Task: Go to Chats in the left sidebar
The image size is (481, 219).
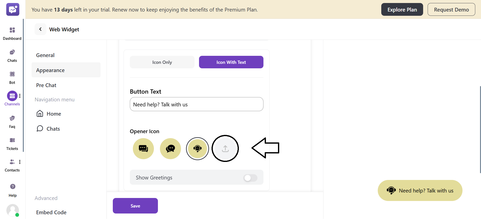Action: pyautogui.click(x=12, y=52)
